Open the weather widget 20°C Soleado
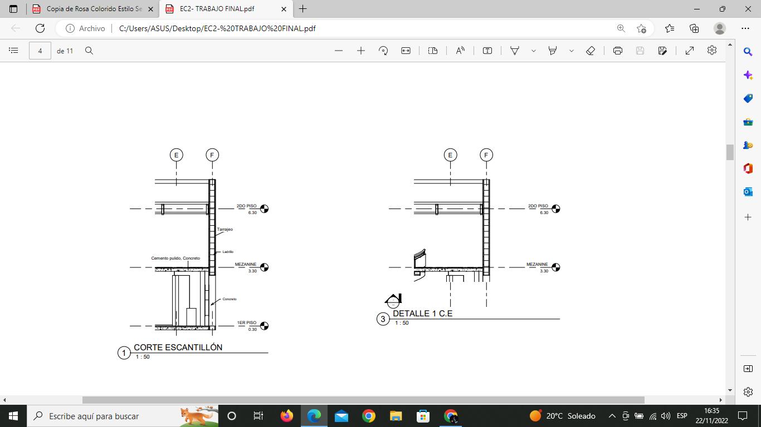The width and height of the screenshot is (761, 427). [x=562, y=416]
